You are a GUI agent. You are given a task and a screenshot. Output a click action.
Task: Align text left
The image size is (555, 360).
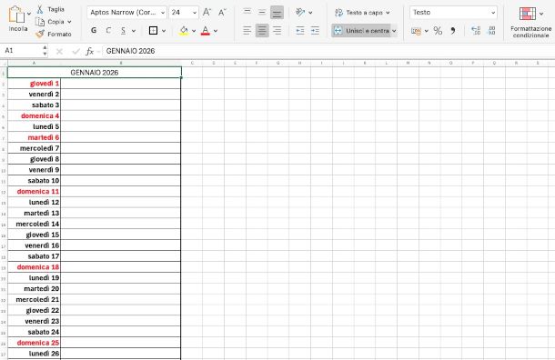[247, 31]
